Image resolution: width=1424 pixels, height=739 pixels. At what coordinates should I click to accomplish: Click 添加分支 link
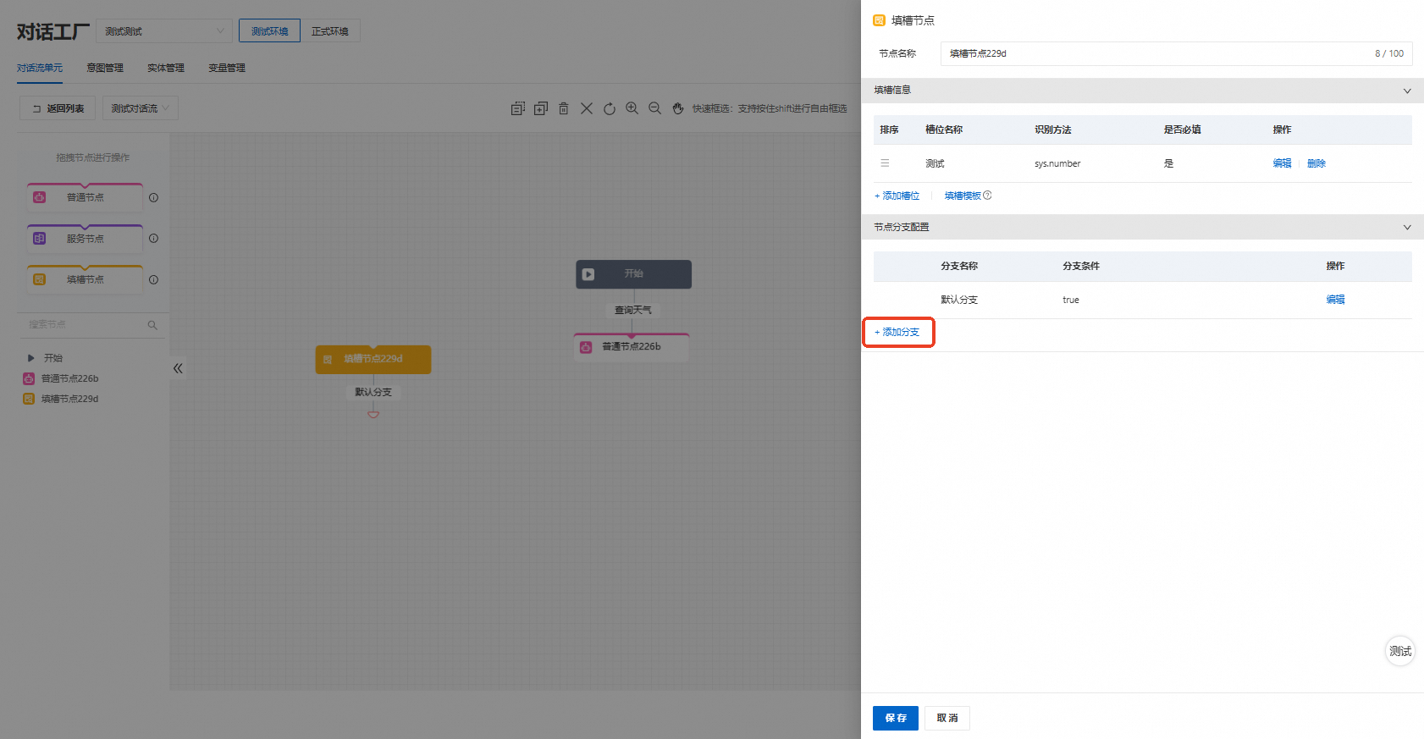coord(897,332)
